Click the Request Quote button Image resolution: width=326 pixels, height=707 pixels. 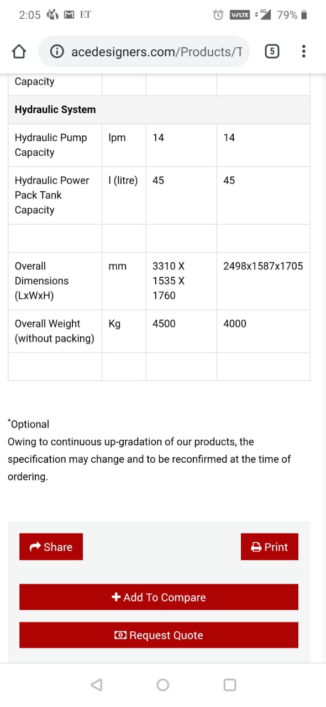159,635
